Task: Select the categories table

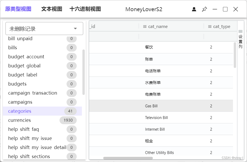Action: click(42, 111)
